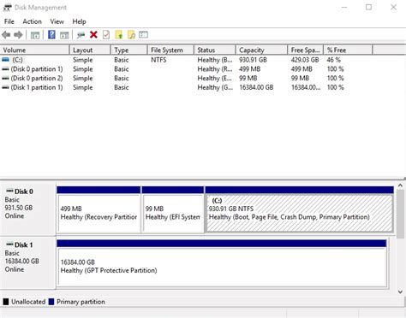Click the yellow folder with magnifier icon

(131, 35)
